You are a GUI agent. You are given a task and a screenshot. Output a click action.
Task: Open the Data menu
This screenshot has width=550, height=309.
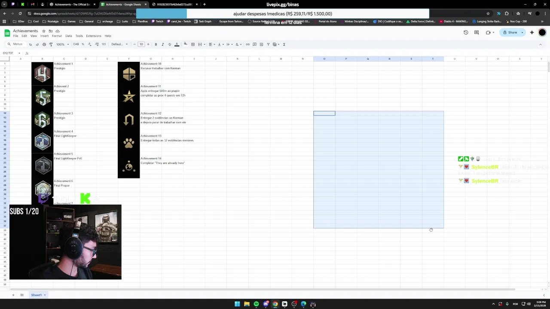[x=68, y=36]
